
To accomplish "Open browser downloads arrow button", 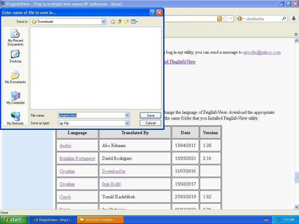I will 294,19.
